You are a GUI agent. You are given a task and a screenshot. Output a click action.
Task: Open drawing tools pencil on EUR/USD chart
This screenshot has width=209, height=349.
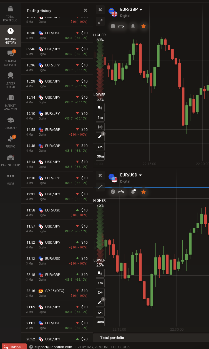(x=100, y=302)
